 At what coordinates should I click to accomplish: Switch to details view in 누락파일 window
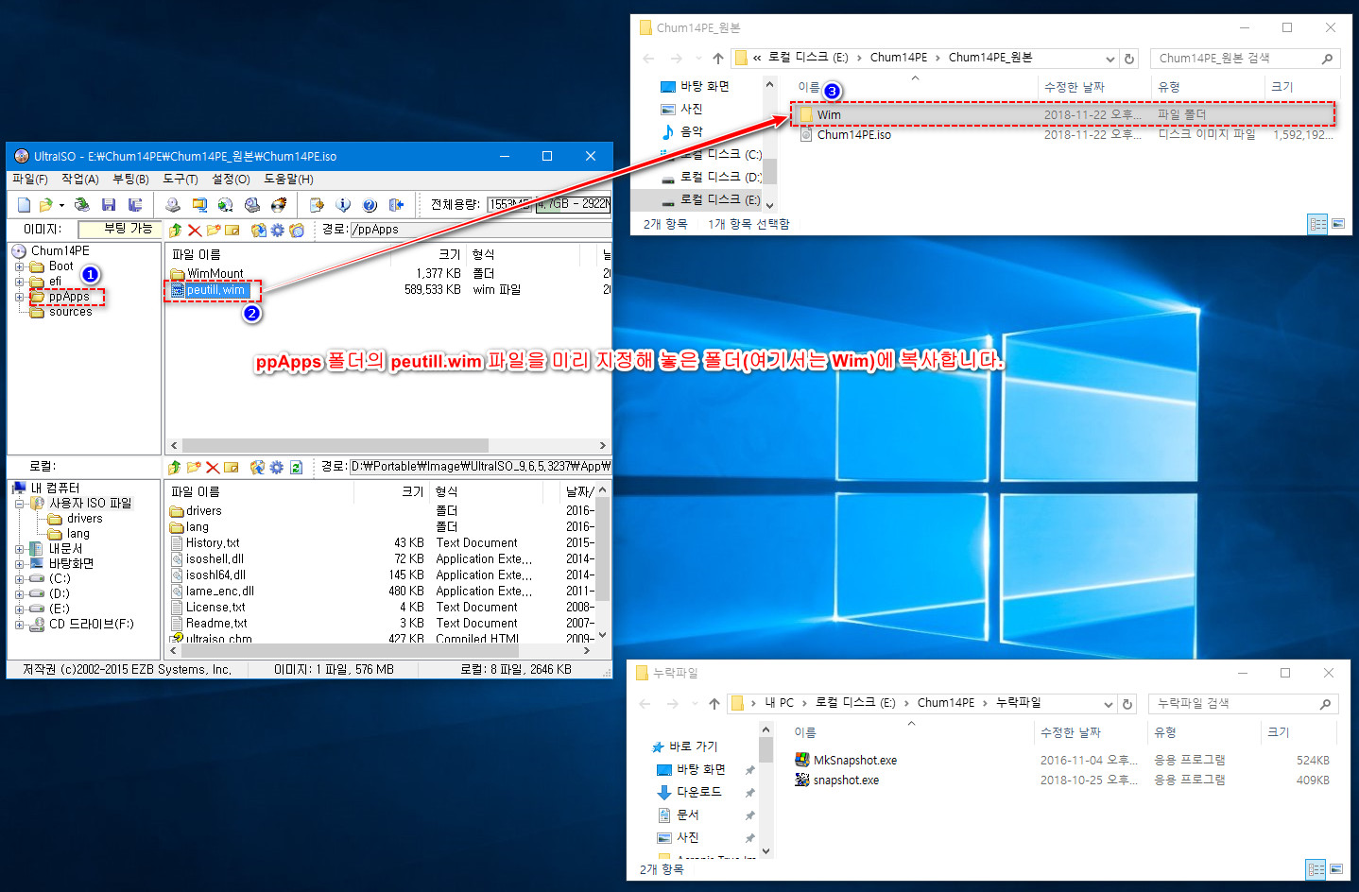[1316, 869]
